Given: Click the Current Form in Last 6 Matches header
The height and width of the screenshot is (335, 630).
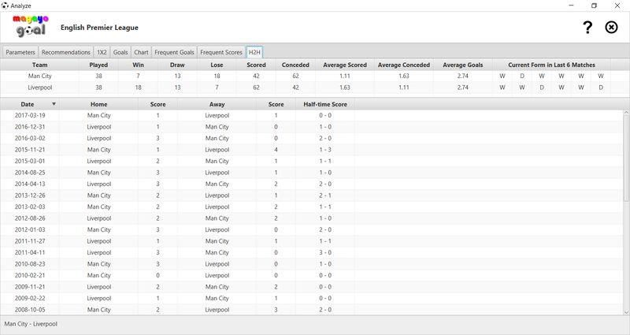Looking at the screenshot, I should point(551,65).
